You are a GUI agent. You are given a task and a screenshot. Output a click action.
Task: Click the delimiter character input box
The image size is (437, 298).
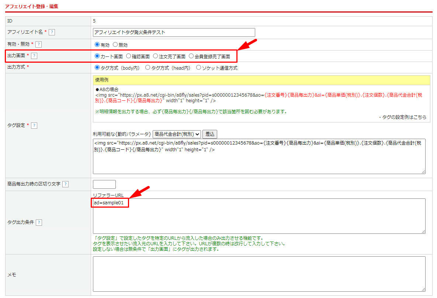pyautogui.click(x=104, y=184)
